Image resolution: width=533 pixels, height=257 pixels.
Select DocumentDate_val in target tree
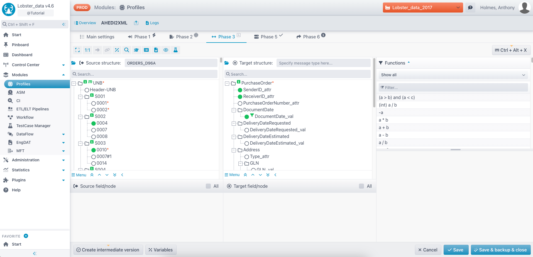[274, 117]
